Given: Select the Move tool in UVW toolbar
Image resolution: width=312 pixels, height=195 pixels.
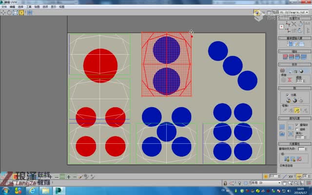Looking at the screenshot, I should click(x=4, y=12).
